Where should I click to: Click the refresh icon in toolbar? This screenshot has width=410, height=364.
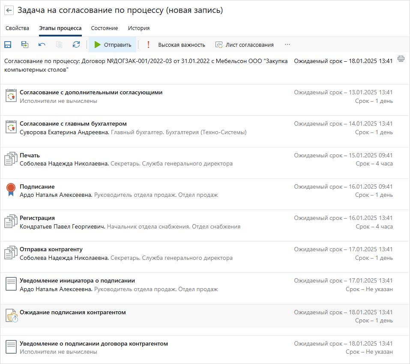(x=76, y=45)
